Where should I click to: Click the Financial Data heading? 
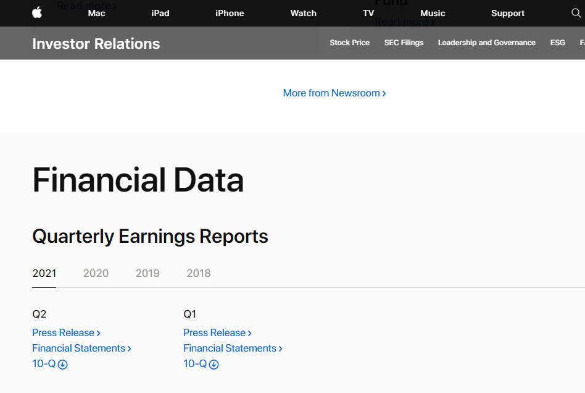[x=138, y=180]
